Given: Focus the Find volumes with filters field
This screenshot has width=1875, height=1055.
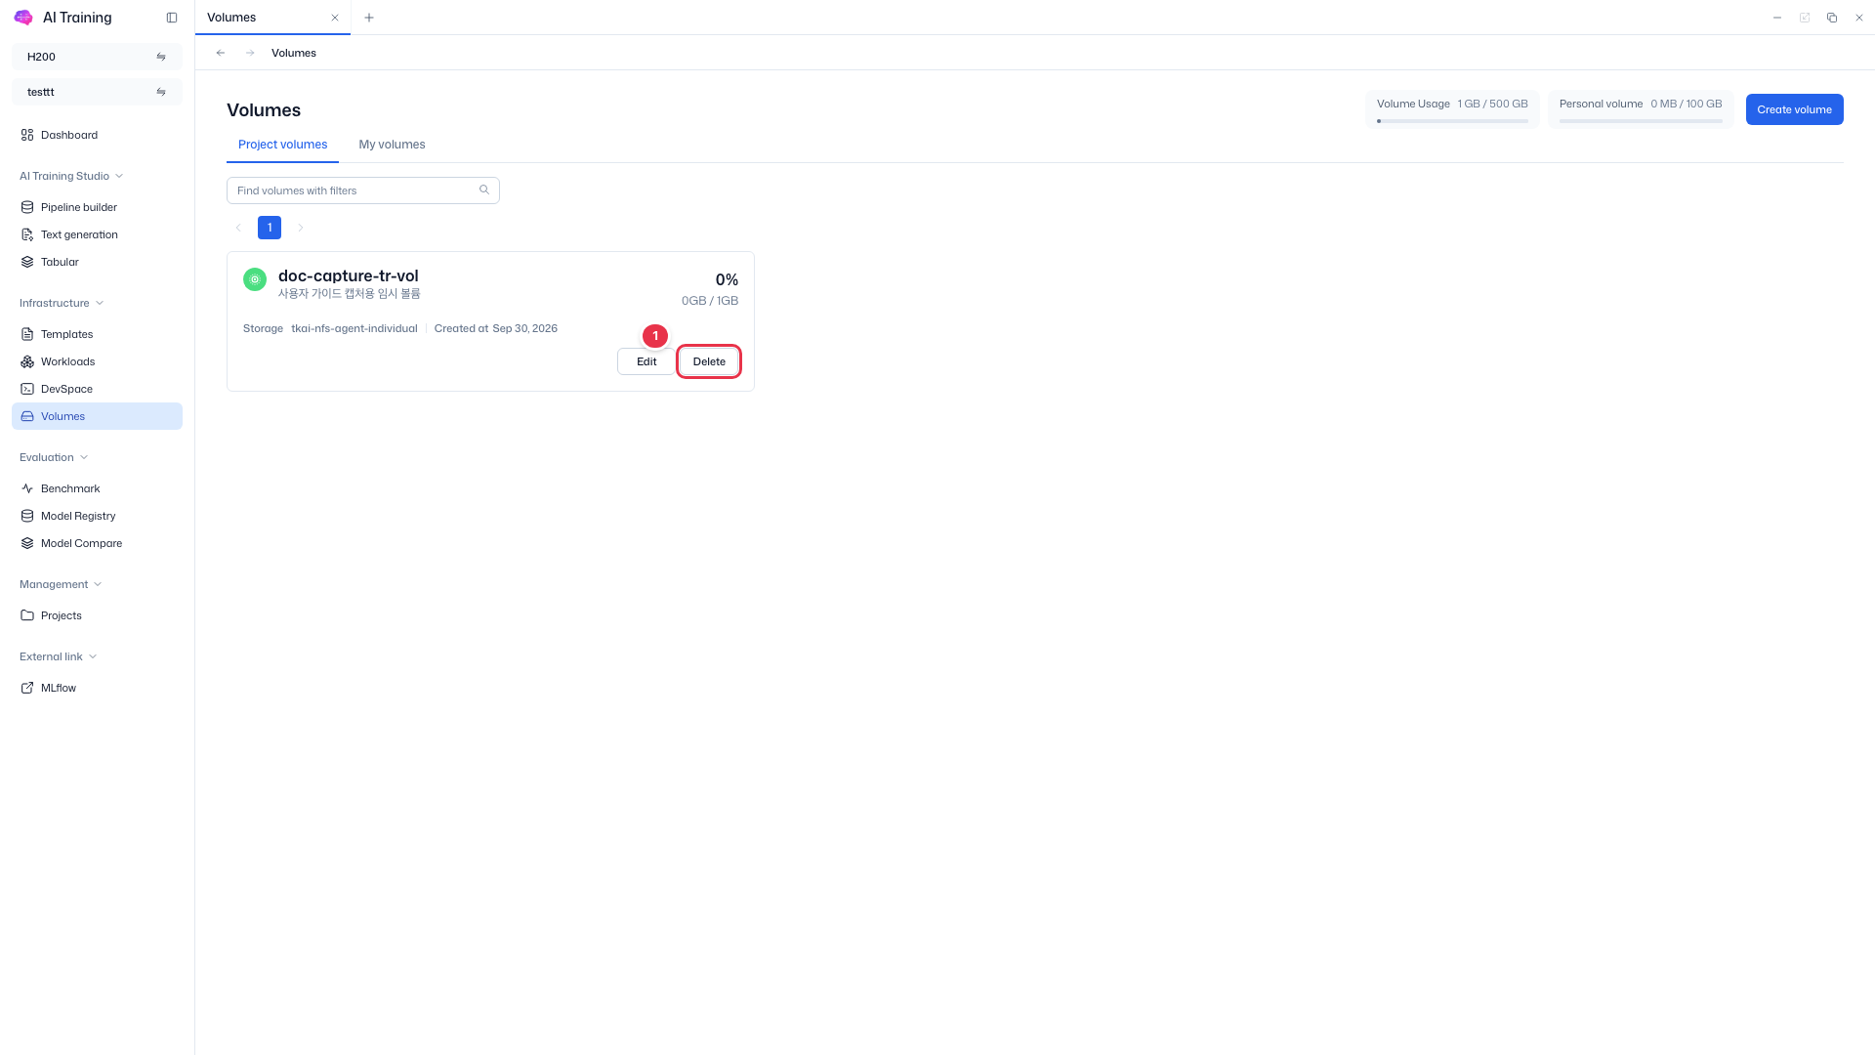Looking at the screenshot, I should point(363,190).
